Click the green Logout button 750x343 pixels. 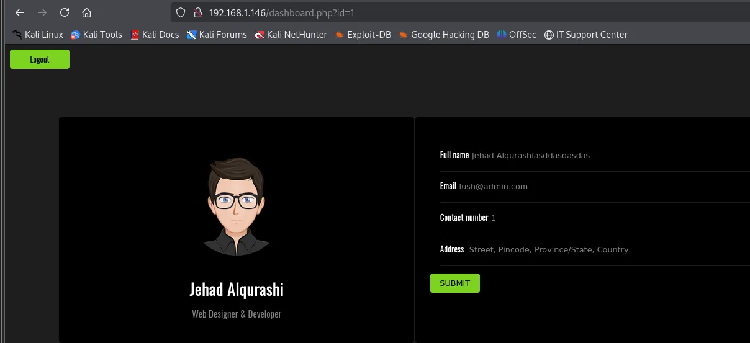[x=40, y=60]
